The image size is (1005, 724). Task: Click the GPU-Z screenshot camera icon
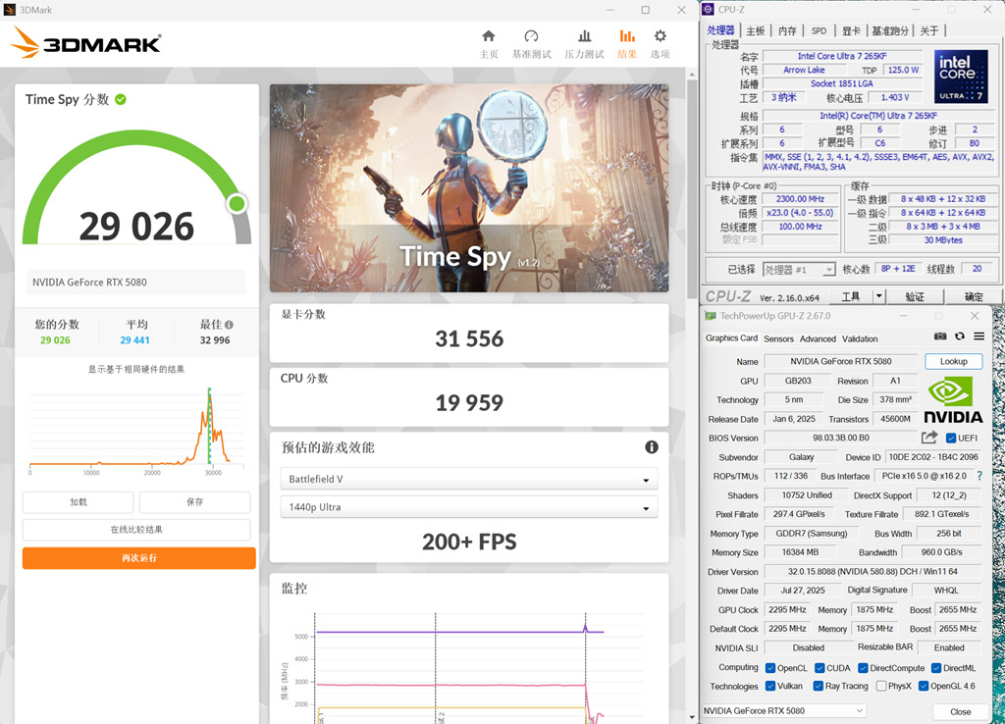940,336
